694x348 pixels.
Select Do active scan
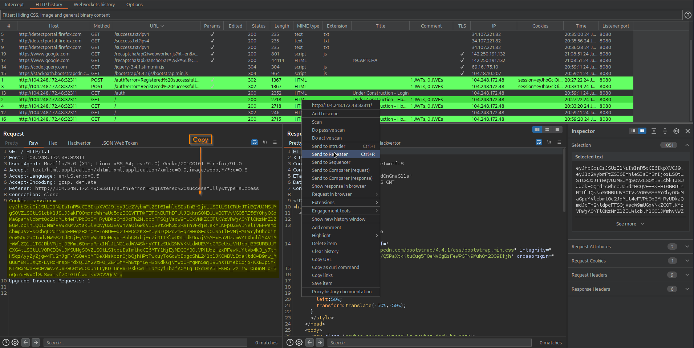[341, 138]
